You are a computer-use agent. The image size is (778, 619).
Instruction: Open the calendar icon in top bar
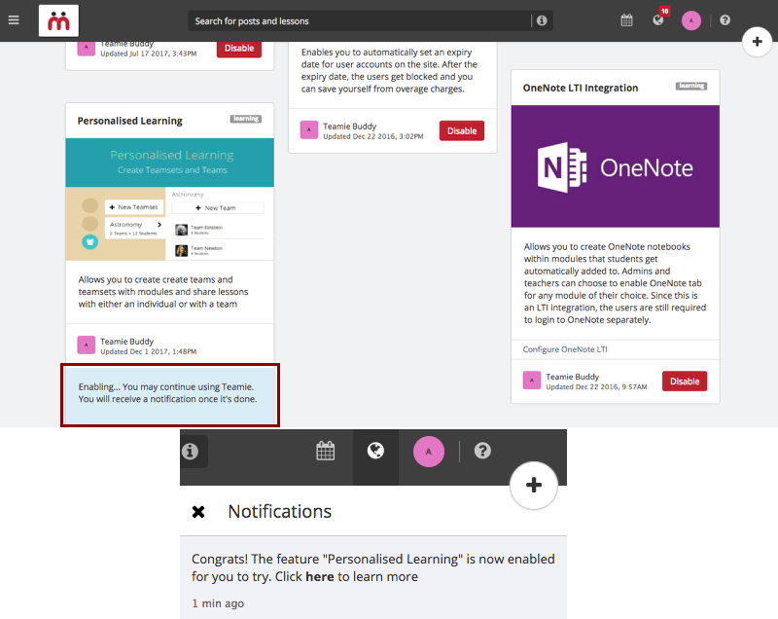pyautogui.click(x=626, y=20)
